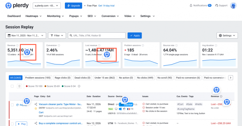
Task: Click the share icon on the Buy a complete compressor row
Action: pyautogui.click(x=36, y=123)
